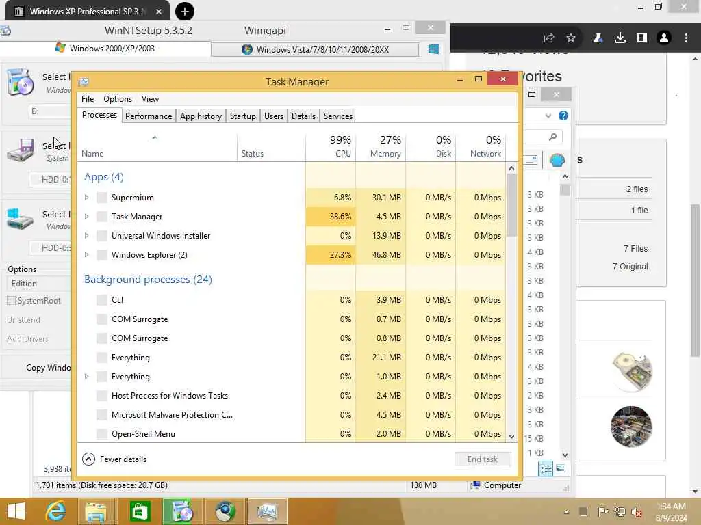Viewport: 701px width, 525px height.
Task: Expand Universal Windows Installer process
Action: pos(86,236)
